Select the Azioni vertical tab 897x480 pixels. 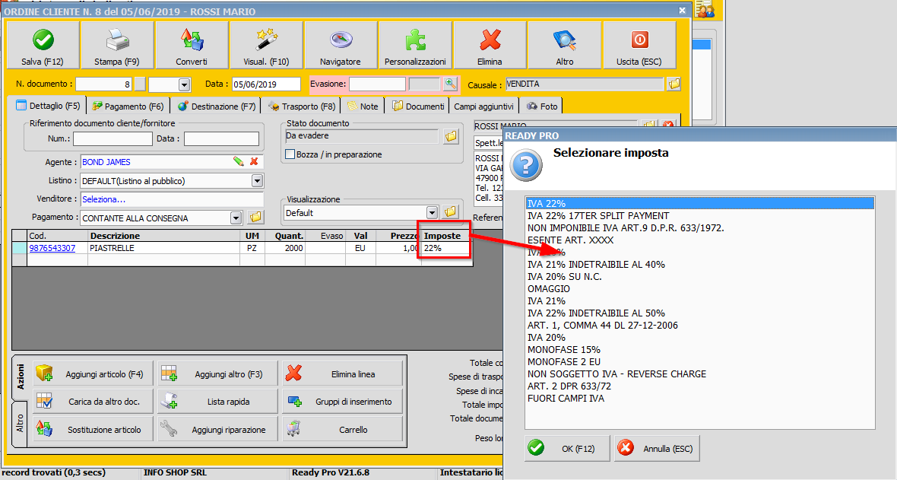click(21, 377)
